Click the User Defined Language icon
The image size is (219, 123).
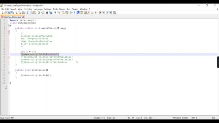81,13
